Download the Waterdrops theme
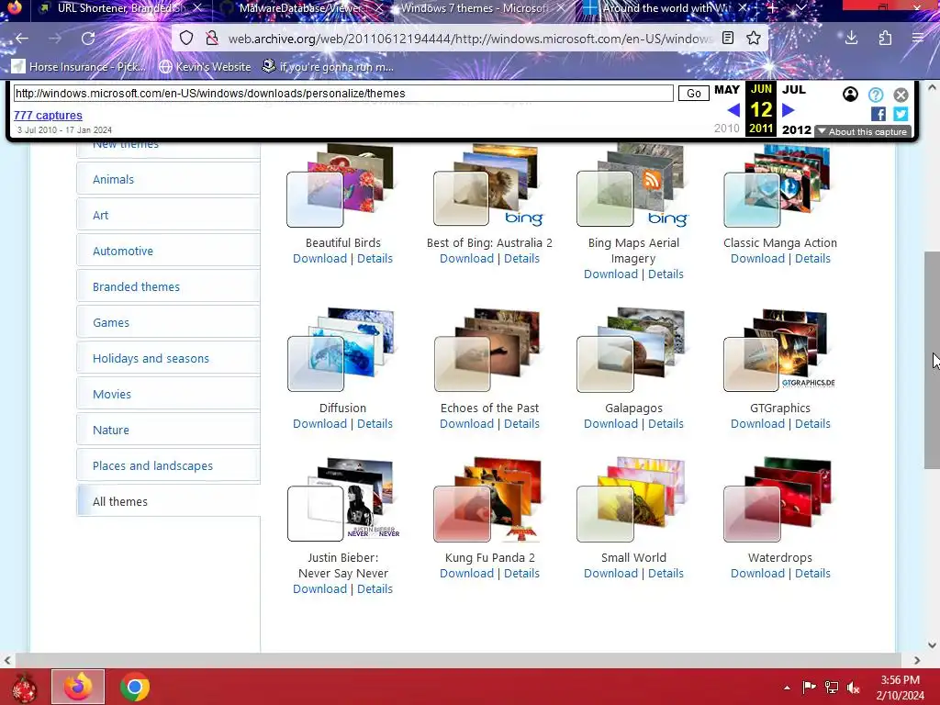The image size is (940, 705). (x=757, y=574)
